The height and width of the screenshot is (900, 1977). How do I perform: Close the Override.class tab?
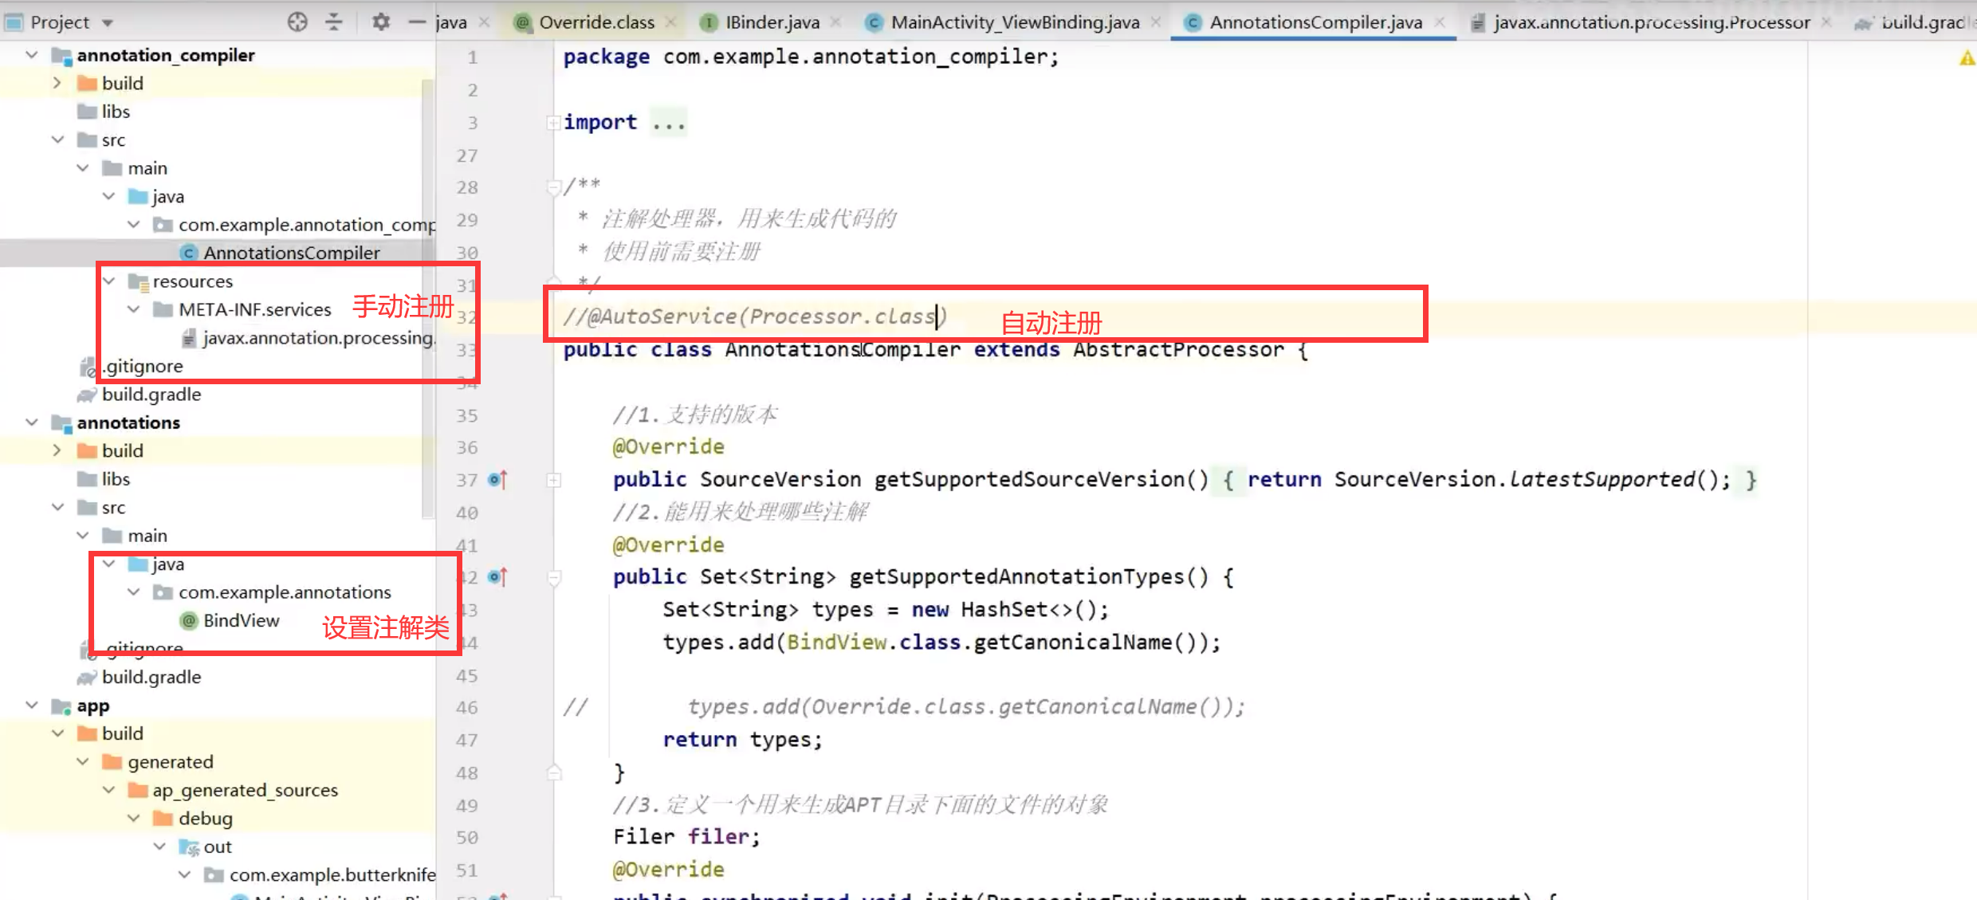coord(671,22)
